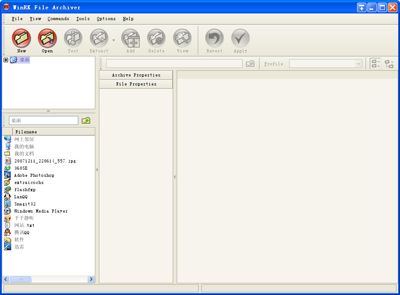Image resolution: width=400 pixels, height=295 pixels.
Task: Click the Test archive toolbar icon
Action: (73, 39)
